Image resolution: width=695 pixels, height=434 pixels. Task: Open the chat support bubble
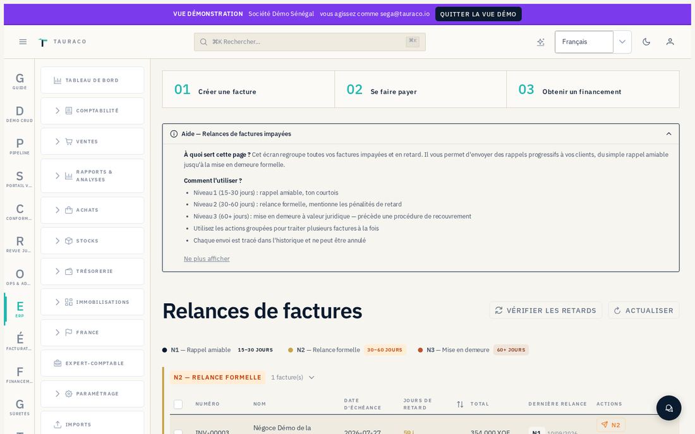click(669, 408)
